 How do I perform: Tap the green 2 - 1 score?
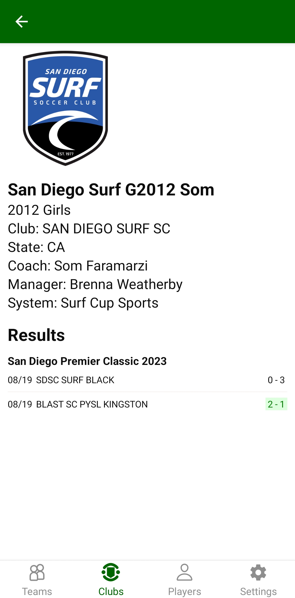click(276, 404)
